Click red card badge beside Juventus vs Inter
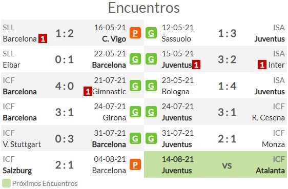 [x=196, y=65]
